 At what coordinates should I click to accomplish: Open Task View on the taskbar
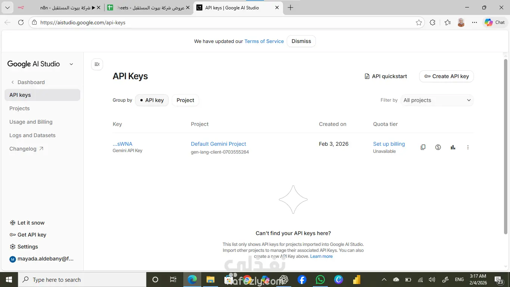(x=173, y=280)
